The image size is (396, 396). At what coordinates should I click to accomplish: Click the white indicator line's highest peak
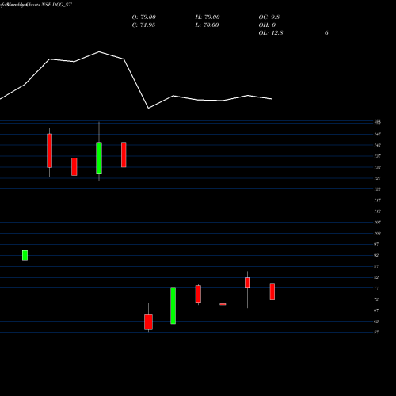[x=99, y=51]
